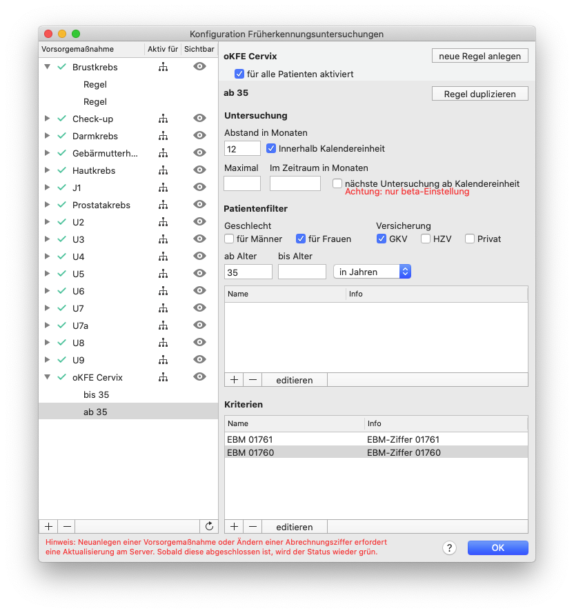
Task: Expand the Darmkrebs tree entry
Action: (48, 136)
